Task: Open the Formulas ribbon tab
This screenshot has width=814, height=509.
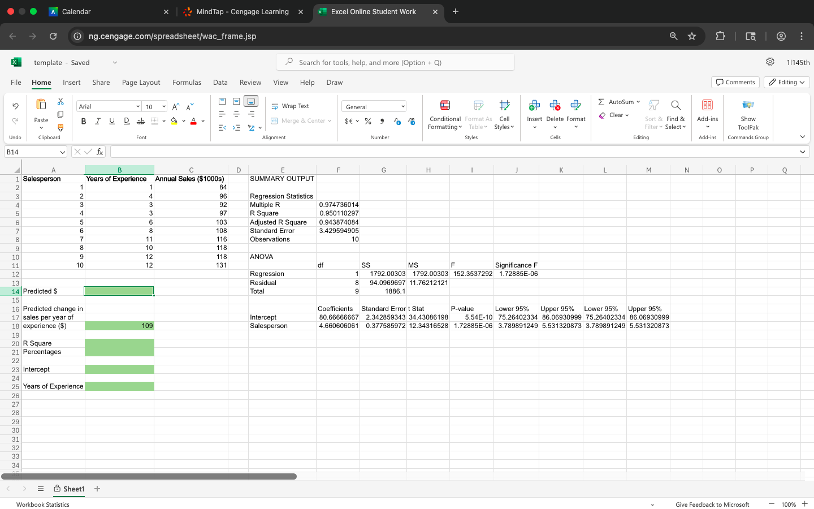Action: click(x=187, y=83)
